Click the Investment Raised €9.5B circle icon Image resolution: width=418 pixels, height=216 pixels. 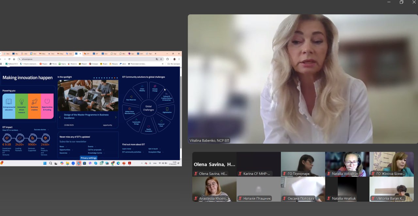pyautogui.click(x=7, y=138)
